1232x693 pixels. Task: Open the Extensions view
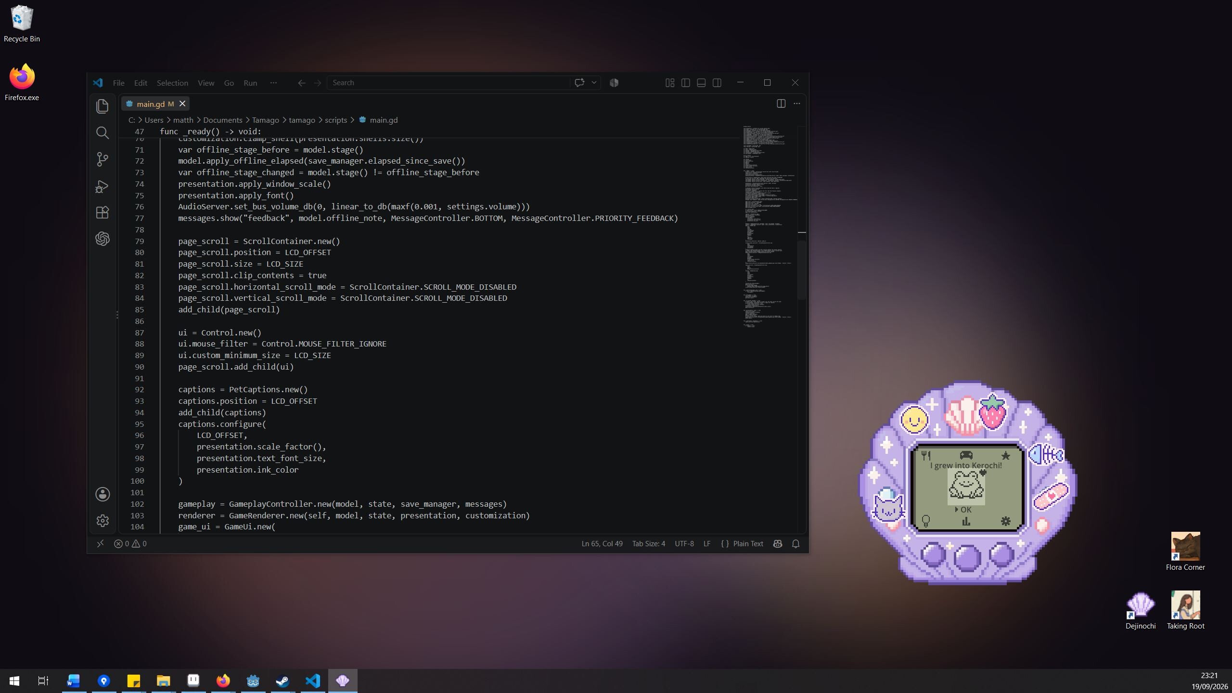click(102, 212)
